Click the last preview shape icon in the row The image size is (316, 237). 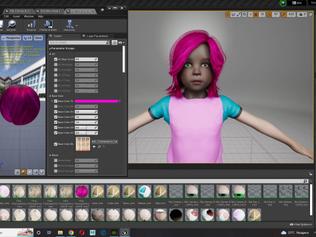pyautogui.click(x=41, y=172)
